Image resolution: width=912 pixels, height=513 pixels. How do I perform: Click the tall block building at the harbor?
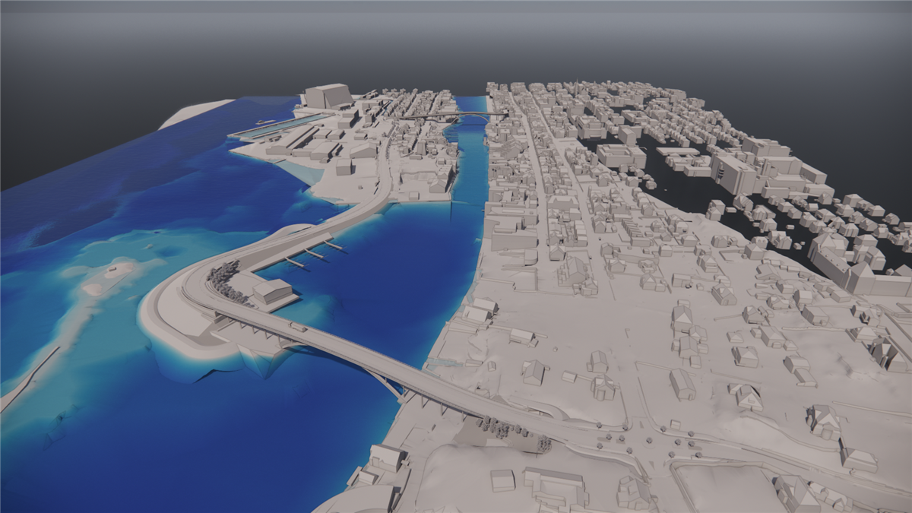click(x=328, y=96)
